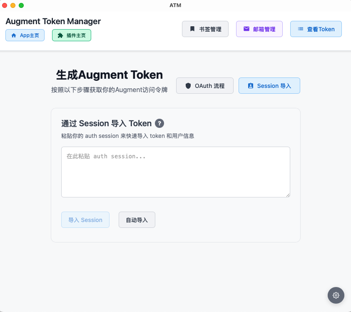351x312 pixels.
Task: Switch to the OAuth 流程 mode
Action: [204, 86]
